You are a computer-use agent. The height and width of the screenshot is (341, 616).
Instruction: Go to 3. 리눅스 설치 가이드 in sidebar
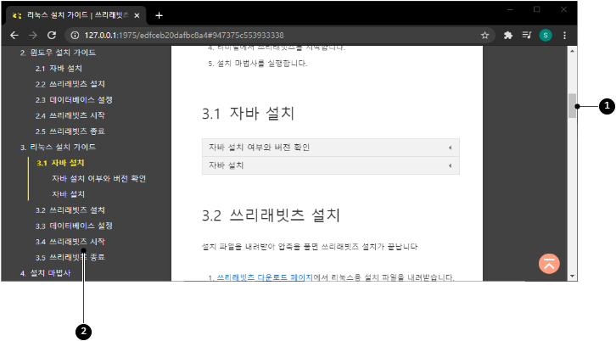(x=58, y=147)
